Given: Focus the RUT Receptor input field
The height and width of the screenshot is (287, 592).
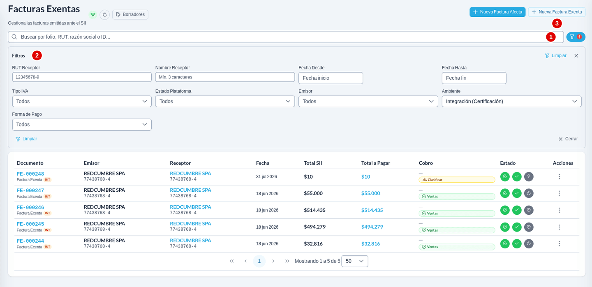Looking at the screenshot, I should (82, 77).
